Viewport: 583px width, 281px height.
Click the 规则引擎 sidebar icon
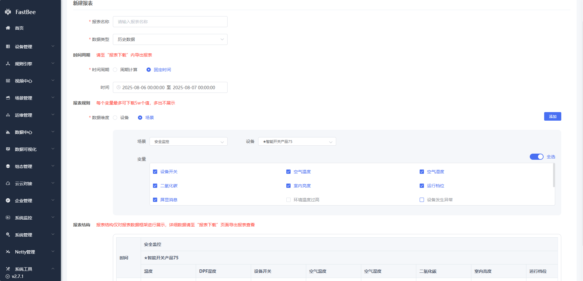[x=8, y=64]
